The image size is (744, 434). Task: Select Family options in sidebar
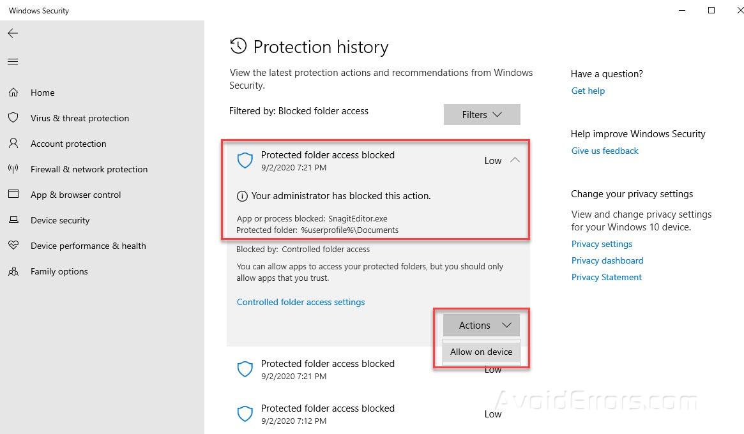(x=59, y=271)
